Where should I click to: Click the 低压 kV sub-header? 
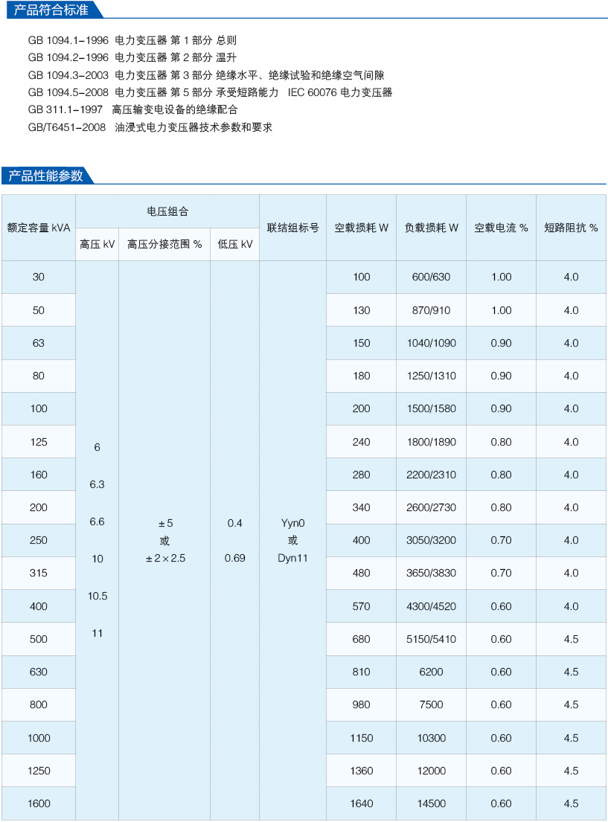(x=234, y=244)
